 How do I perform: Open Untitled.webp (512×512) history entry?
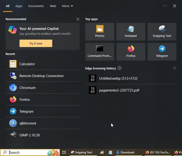[131, 78]
